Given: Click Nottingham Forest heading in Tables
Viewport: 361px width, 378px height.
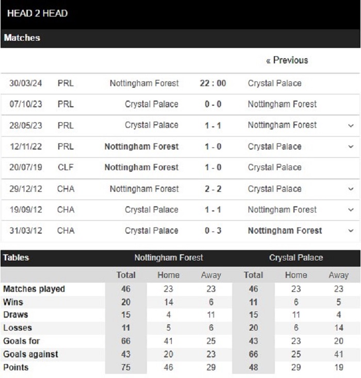Looking at the screenshot, I should pos(169,258).
